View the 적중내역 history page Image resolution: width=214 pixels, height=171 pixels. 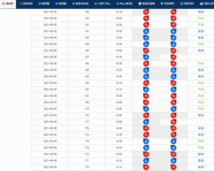point(168,4)
